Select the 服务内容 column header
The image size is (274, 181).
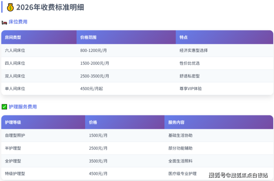coord(176,122)
